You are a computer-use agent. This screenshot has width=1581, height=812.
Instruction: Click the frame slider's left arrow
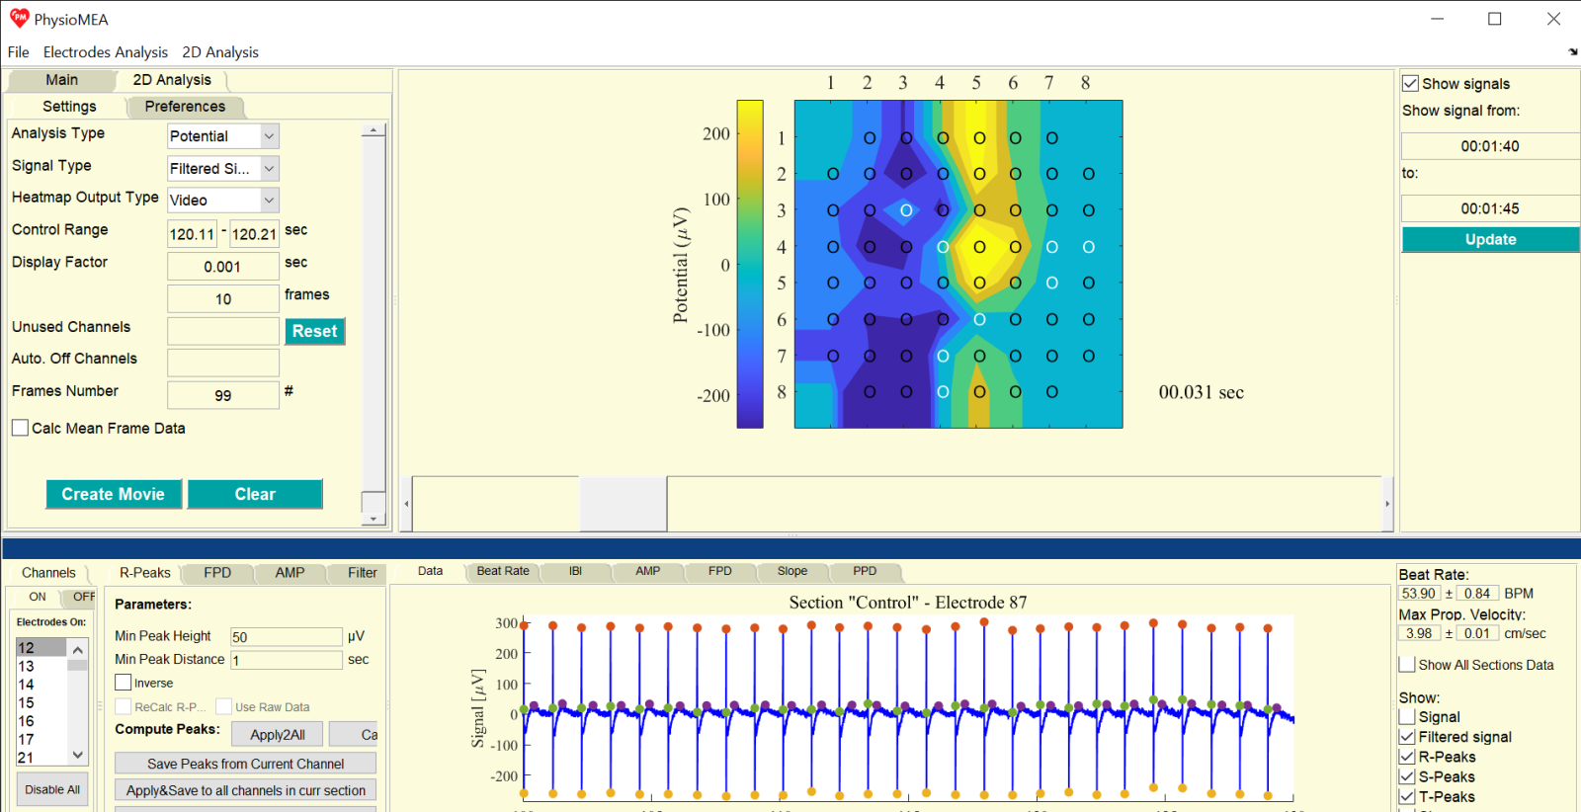click(406, 504)
